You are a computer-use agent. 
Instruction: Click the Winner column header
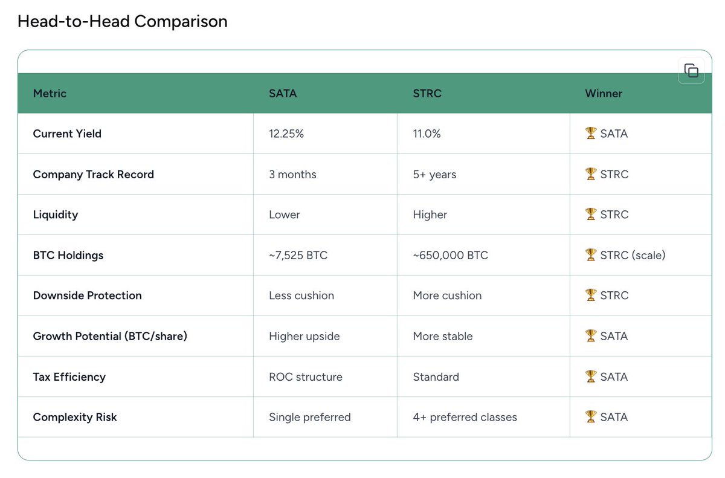(x=604, y=94)
